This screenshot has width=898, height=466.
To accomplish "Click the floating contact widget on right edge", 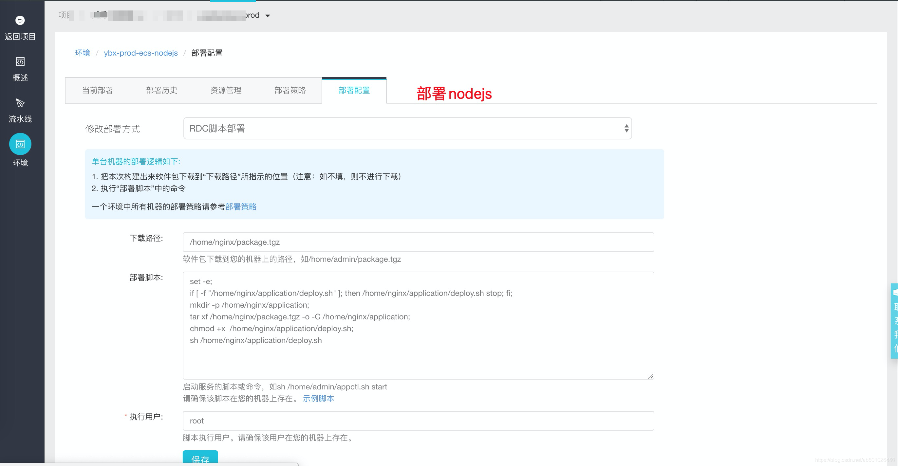I will pyautogui.click(x=894, y=320).
